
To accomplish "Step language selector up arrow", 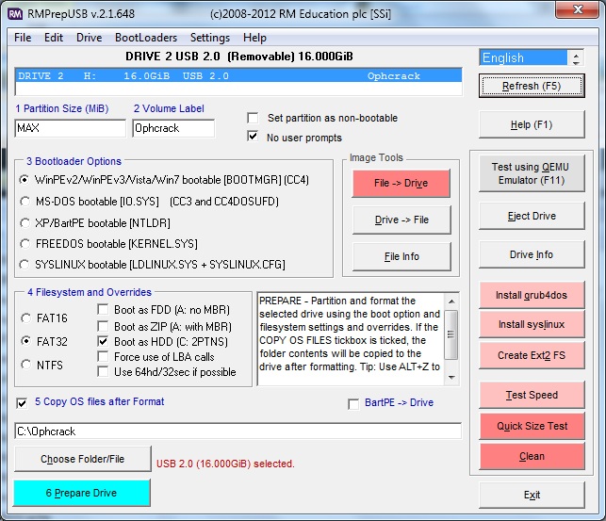I will pos(576,55).
